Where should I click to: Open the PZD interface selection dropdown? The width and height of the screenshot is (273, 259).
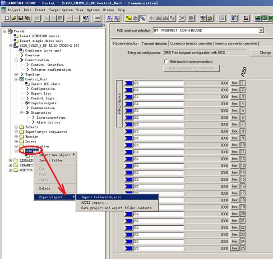[x=261, y=31]
